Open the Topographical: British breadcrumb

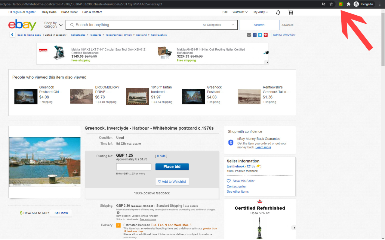tap(119, 35)
